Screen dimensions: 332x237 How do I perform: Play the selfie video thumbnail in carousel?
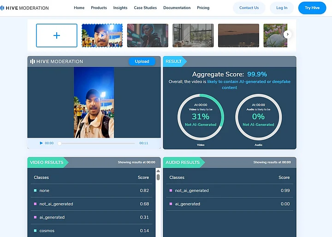(x=102, y=35)
